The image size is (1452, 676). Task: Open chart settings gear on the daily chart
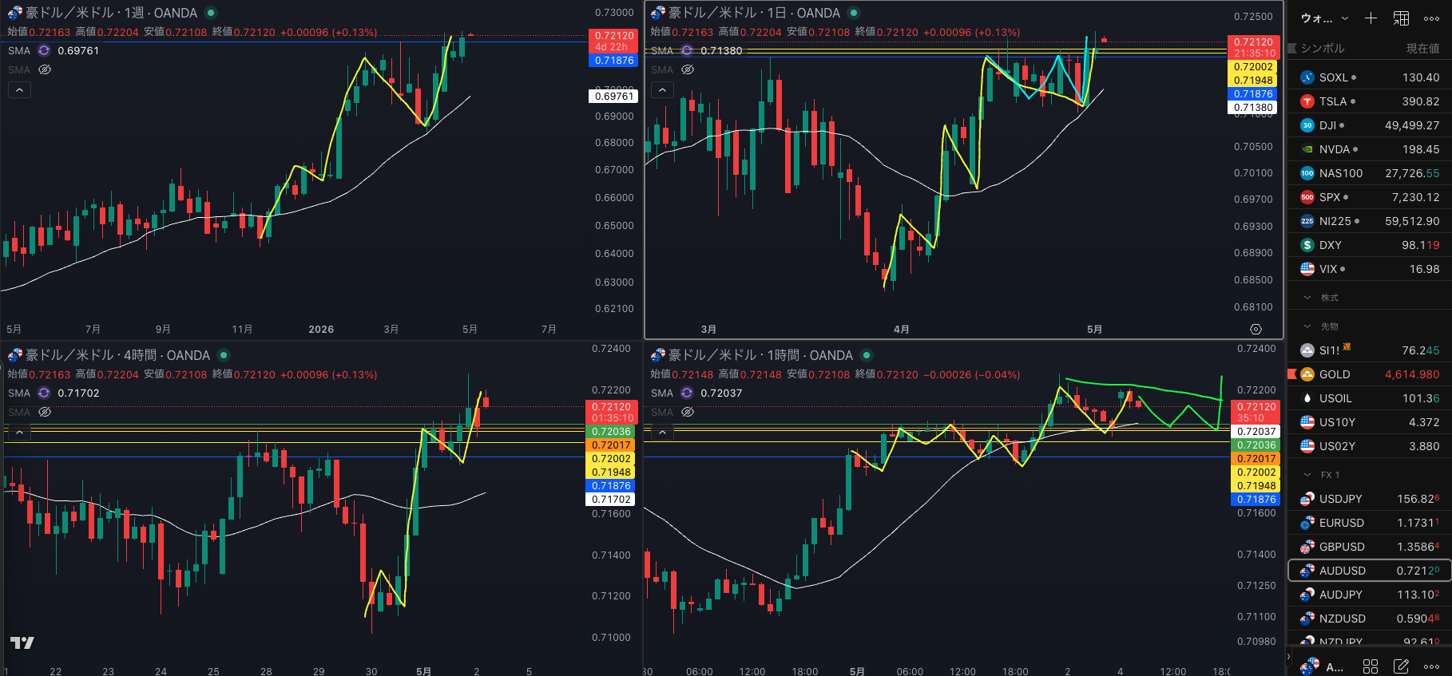(x=1256, y=329)
